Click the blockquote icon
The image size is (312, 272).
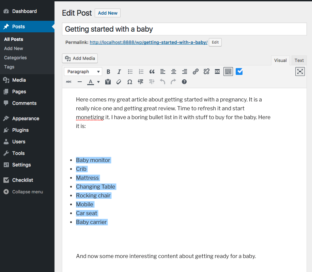(152, 71)
